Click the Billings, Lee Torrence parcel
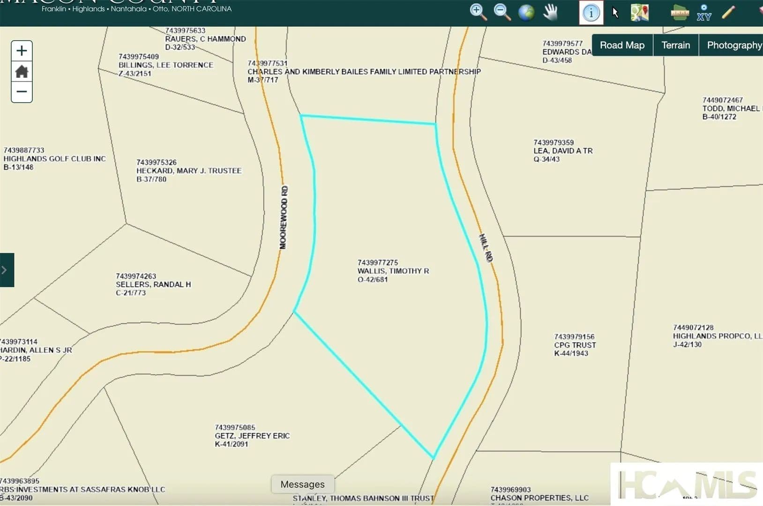This screenshot has height=506, width=763. click(x=165, y=65)
